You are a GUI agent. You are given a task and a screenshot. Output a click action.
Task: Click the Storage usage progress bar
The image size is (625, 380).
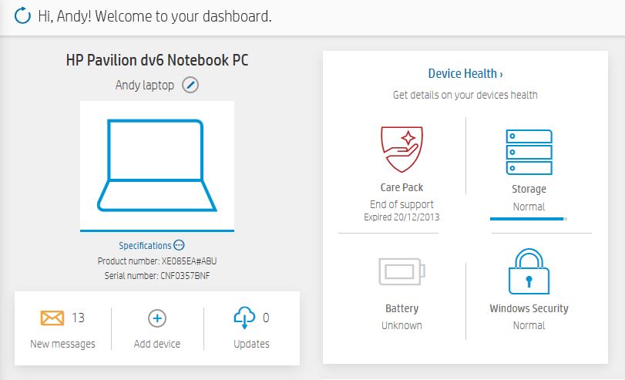point(529,218)
